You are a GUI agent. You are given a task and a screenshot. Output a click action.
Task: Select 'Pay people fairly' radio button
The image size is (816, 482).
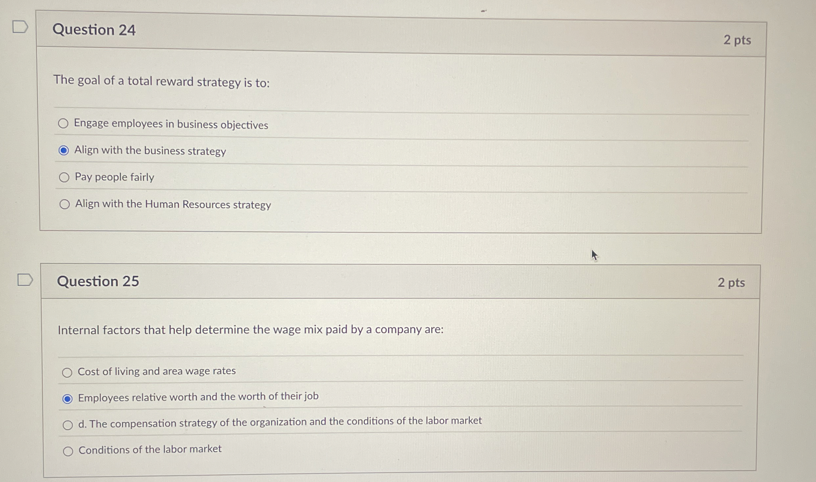[x=64, y=177]
